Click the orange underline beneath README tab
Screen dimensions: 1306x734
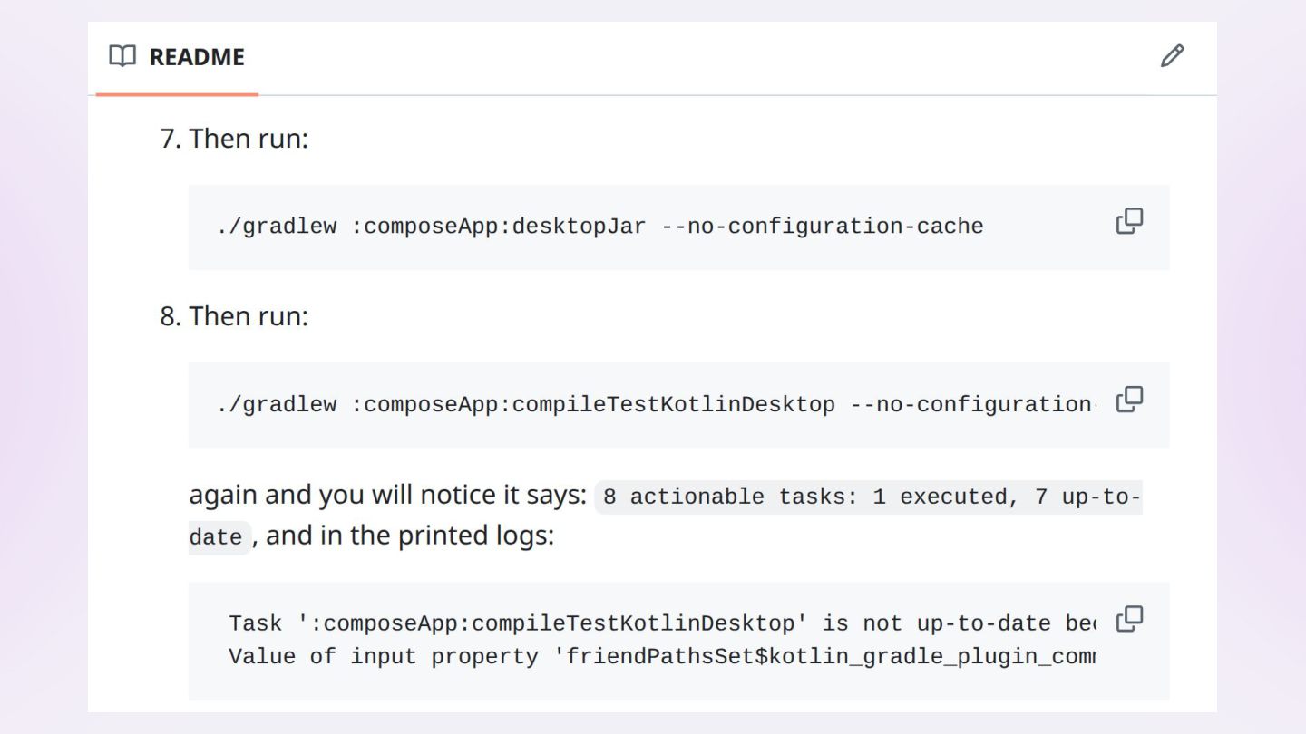pyautogui.click(x=177, y=93)
